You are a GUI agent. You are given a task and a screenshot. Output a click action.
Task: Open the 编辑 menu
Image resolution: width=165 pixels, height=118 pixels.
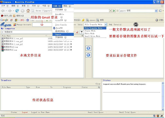(15, 6)
